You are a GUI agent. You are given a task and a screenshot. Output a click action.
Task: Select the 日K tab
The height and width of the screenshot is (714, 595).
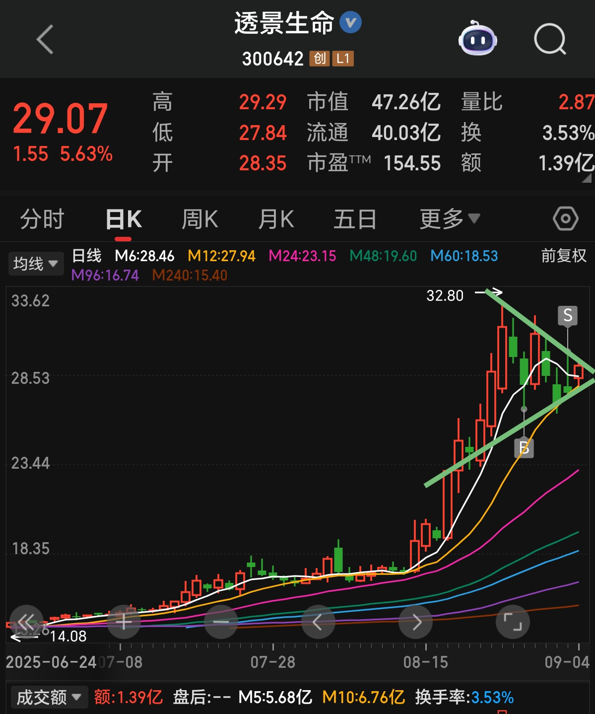pyautogui.click(x=124, y=219)
